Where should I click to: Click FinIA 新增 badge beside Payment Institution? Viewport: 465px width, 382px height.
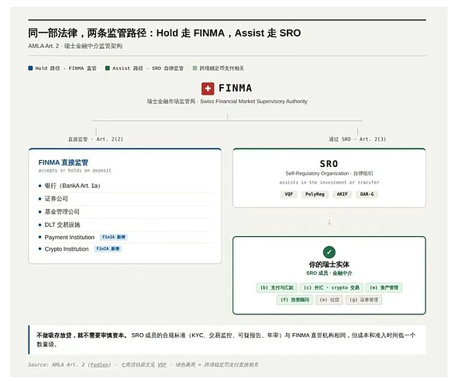114,237
